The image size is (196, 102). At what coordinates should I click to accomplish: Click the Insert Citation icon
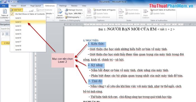click(60, 11)
